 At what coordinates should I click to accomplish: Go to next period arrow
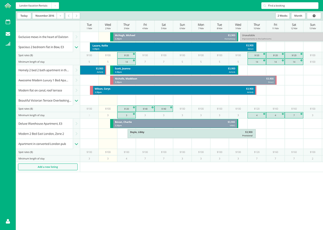[x=77, y=16]
